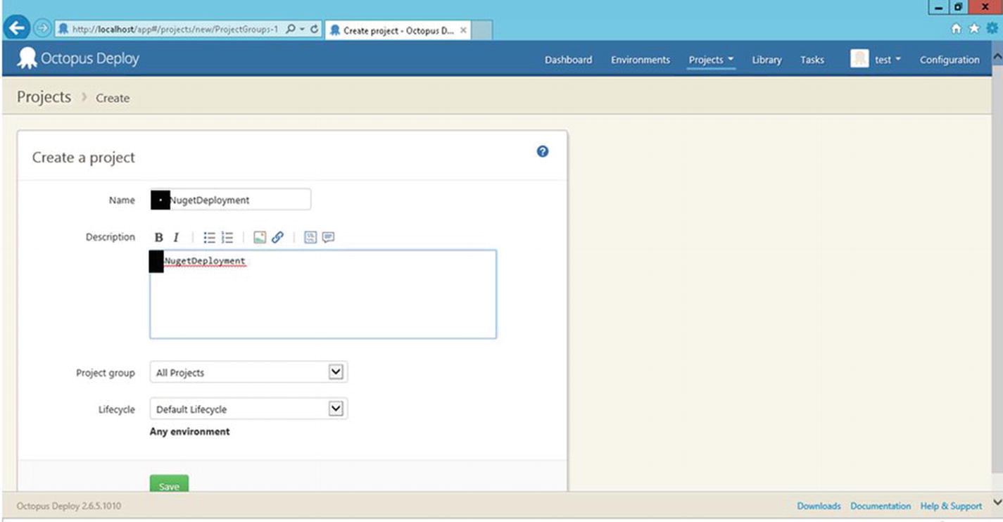This screenshot has height=522, width=1003.
Task: Go back with the browser back arrow
Action: point(17,29)
